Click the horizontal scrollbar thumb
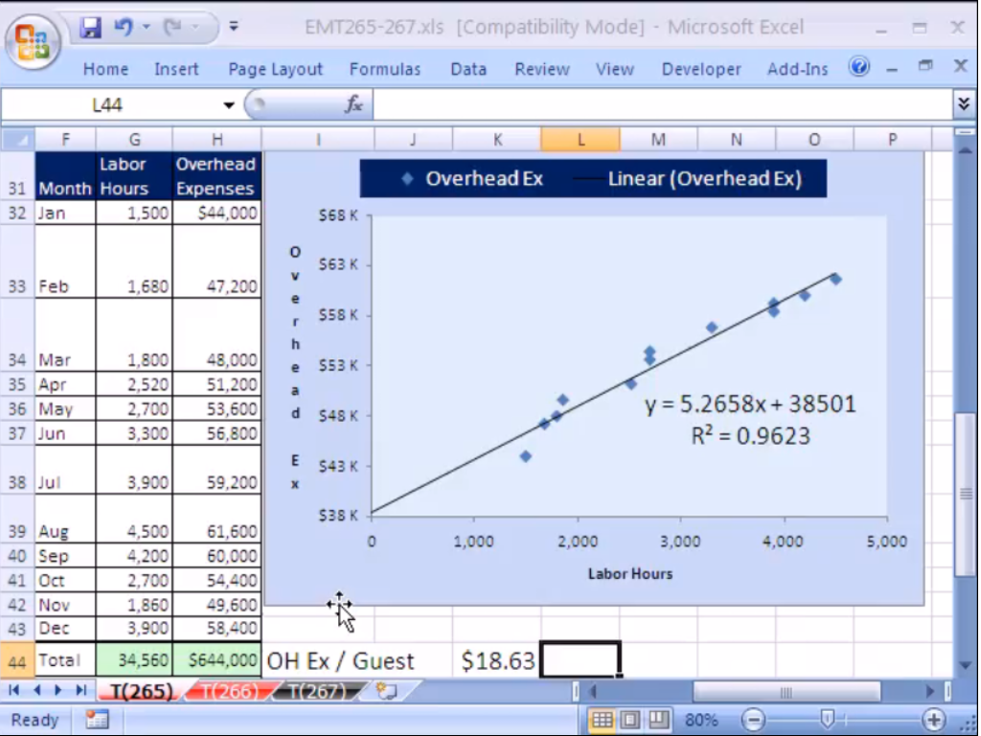981x736 pixels. tap(787, 691)
